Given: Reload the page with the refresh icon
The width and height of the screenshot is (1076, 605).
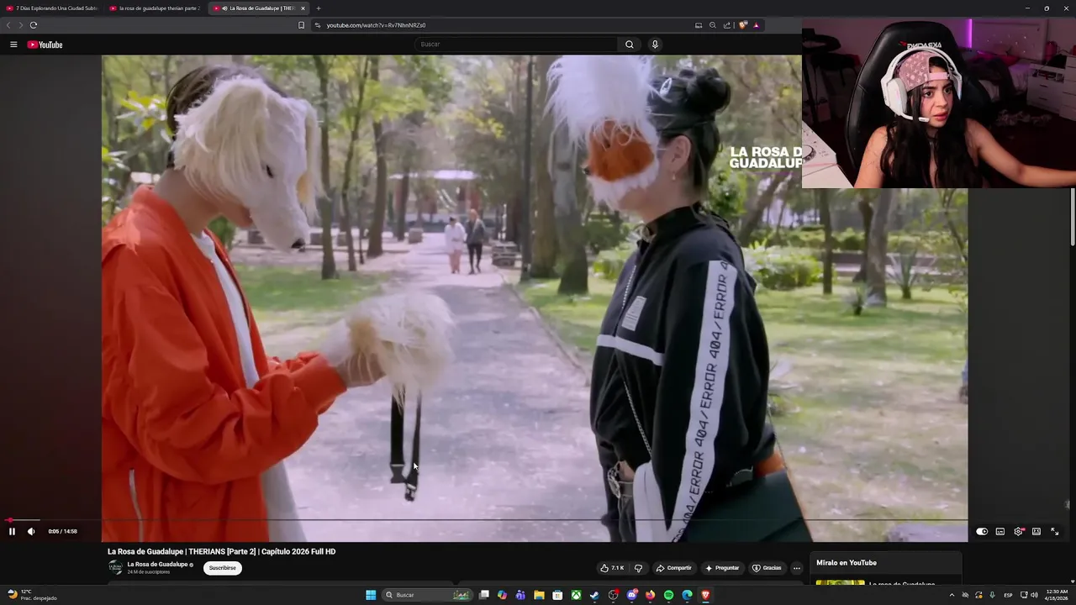Looking at the screenshot, I should (x=34, y=25).
